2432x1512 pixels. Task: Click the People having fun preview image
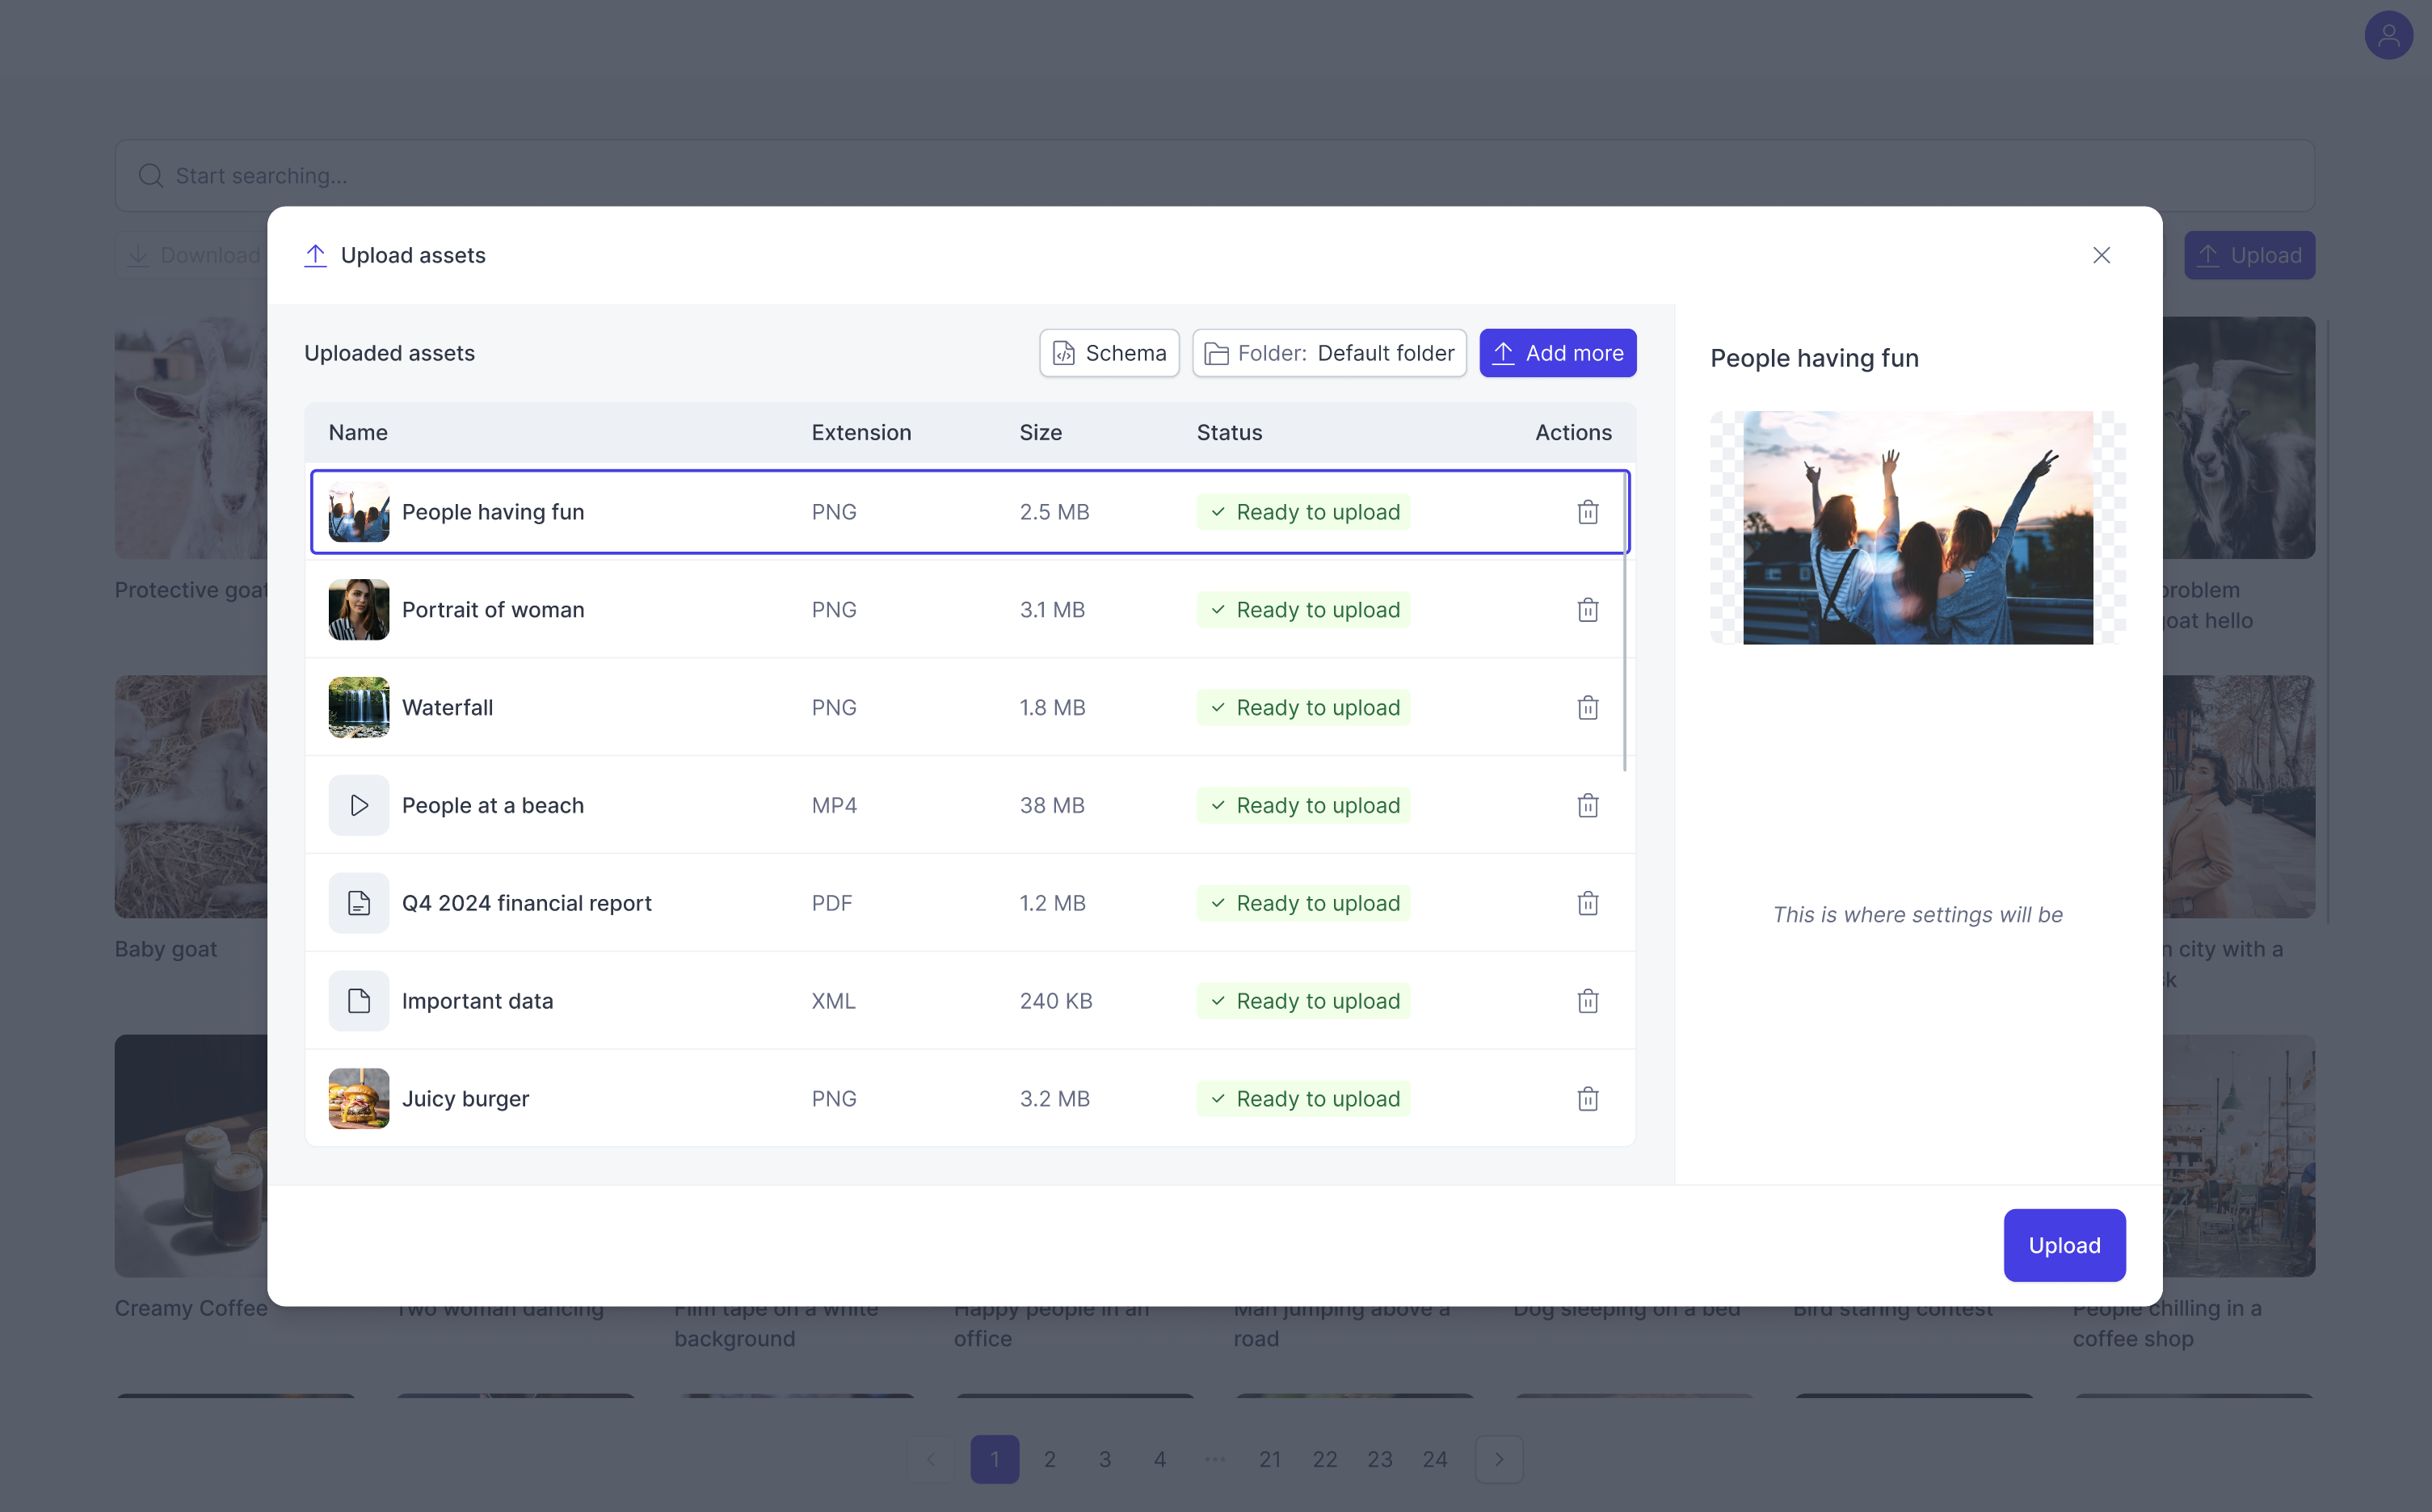[1917, 528]
